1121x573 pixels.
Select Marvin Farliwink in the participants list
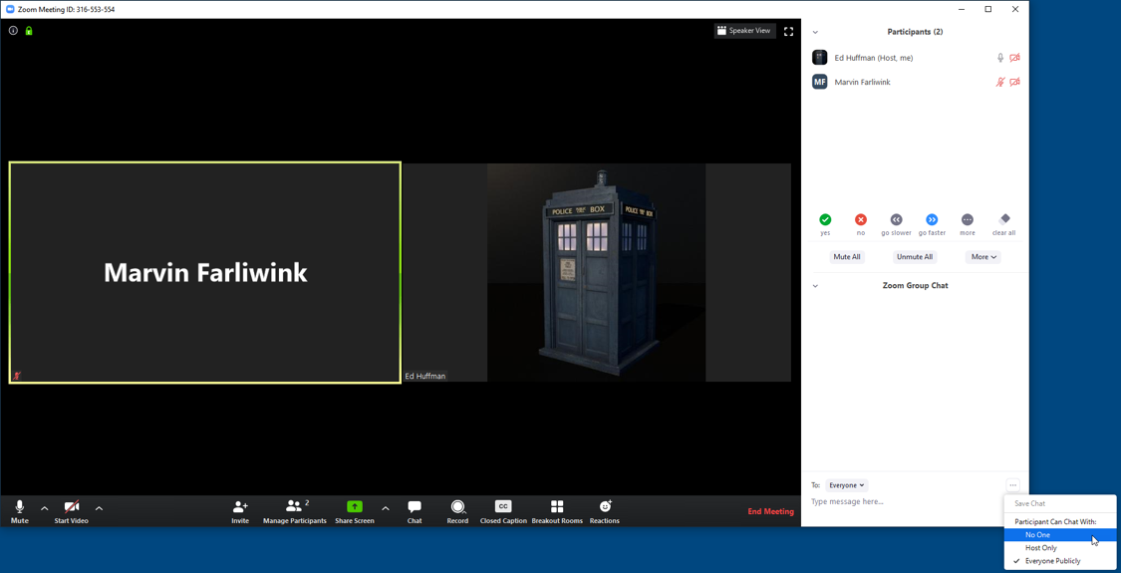[915, 83]
